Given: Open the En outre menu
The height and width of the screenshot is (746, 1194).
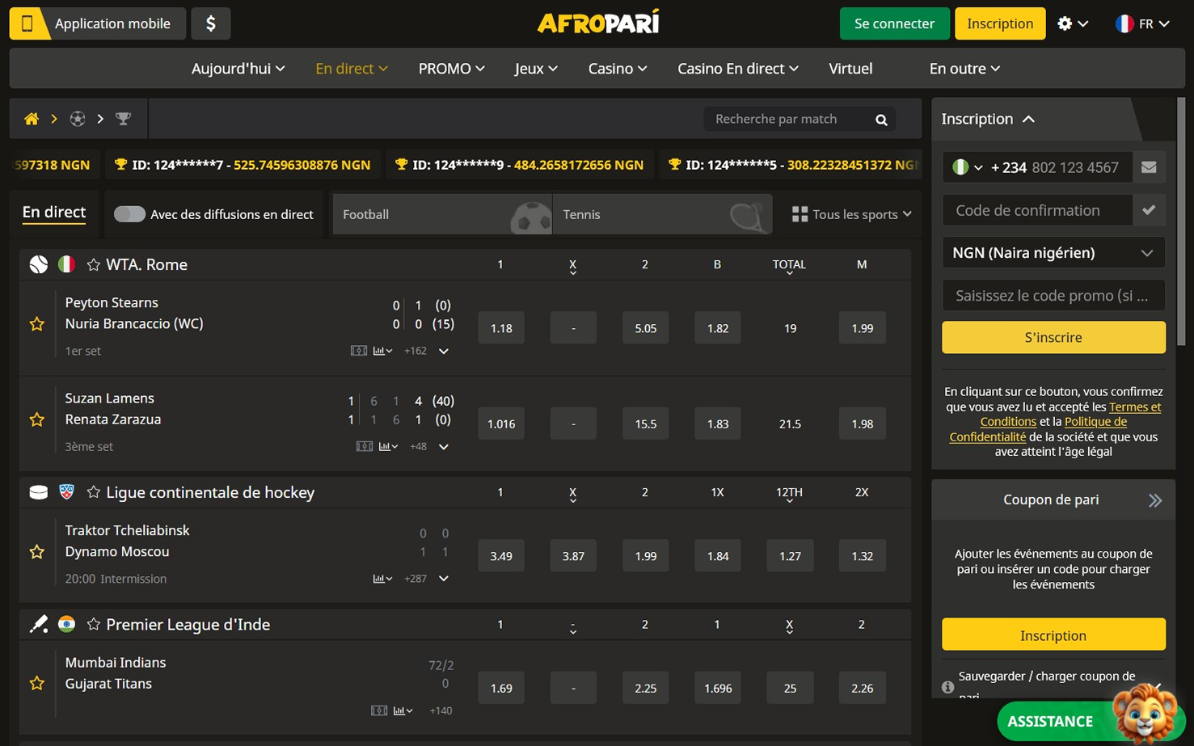Looking at the screenshot, I should point(964,69).
